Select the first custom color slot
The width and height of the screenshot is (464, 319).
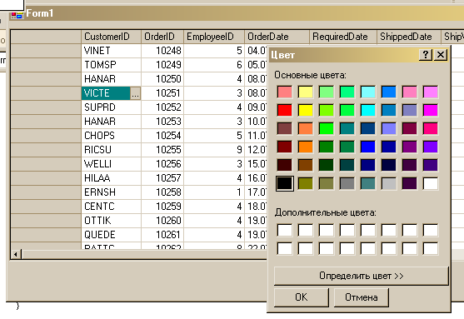285,230
